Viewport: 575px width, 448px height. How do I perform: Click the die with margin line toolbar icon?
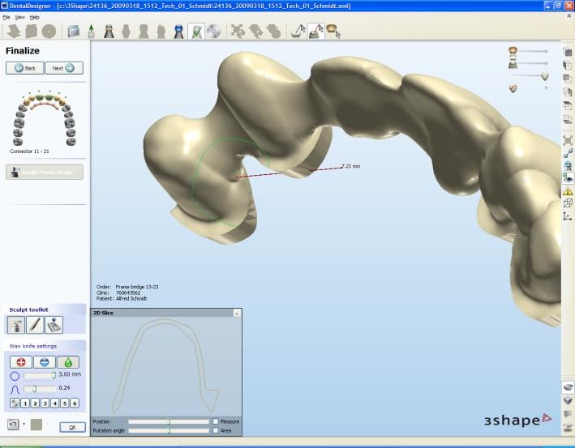109,32
